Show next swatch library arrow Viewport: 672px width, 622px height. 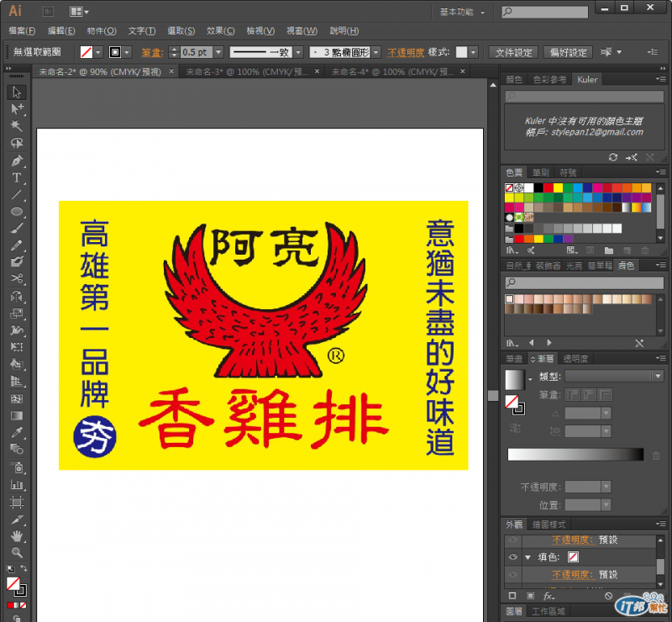click(x=549, y=342)
